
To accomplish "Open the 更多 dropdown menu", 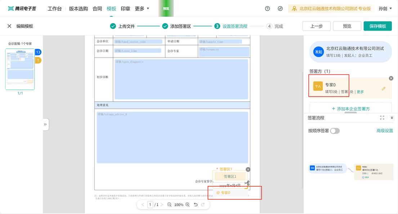I will (142, 9).
